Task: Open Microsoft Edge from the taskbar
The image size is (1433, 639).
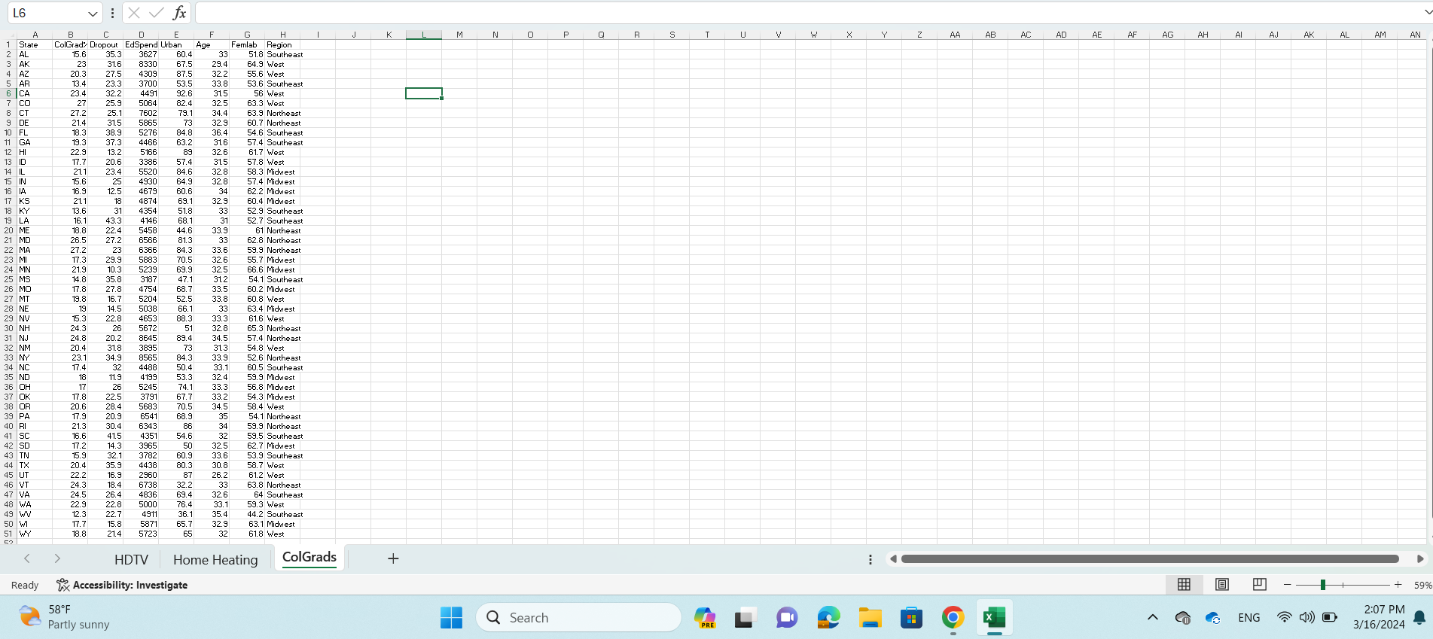Action: pyautogui.click(x=828, y=618)
